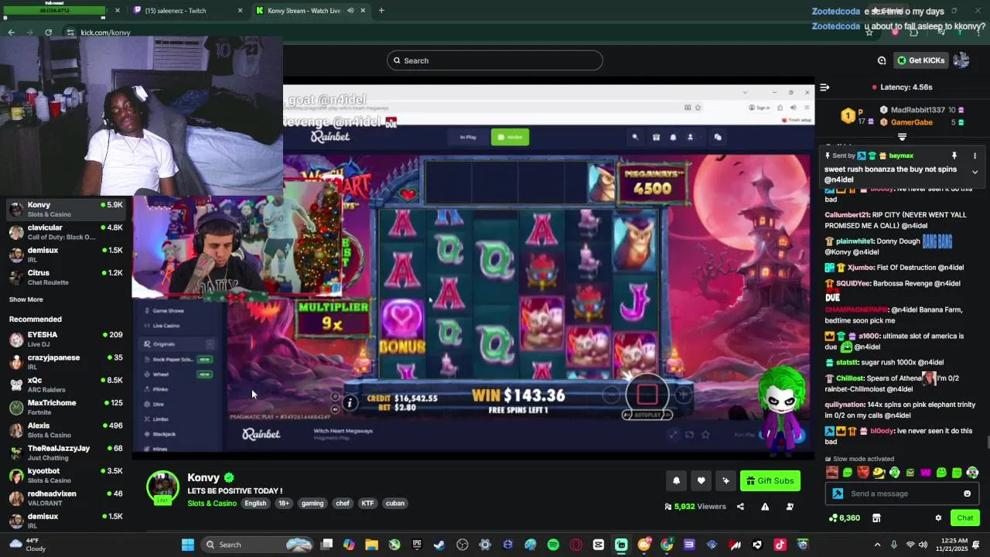
Task: Click the green Chat send button
Action: pos(964,518)
